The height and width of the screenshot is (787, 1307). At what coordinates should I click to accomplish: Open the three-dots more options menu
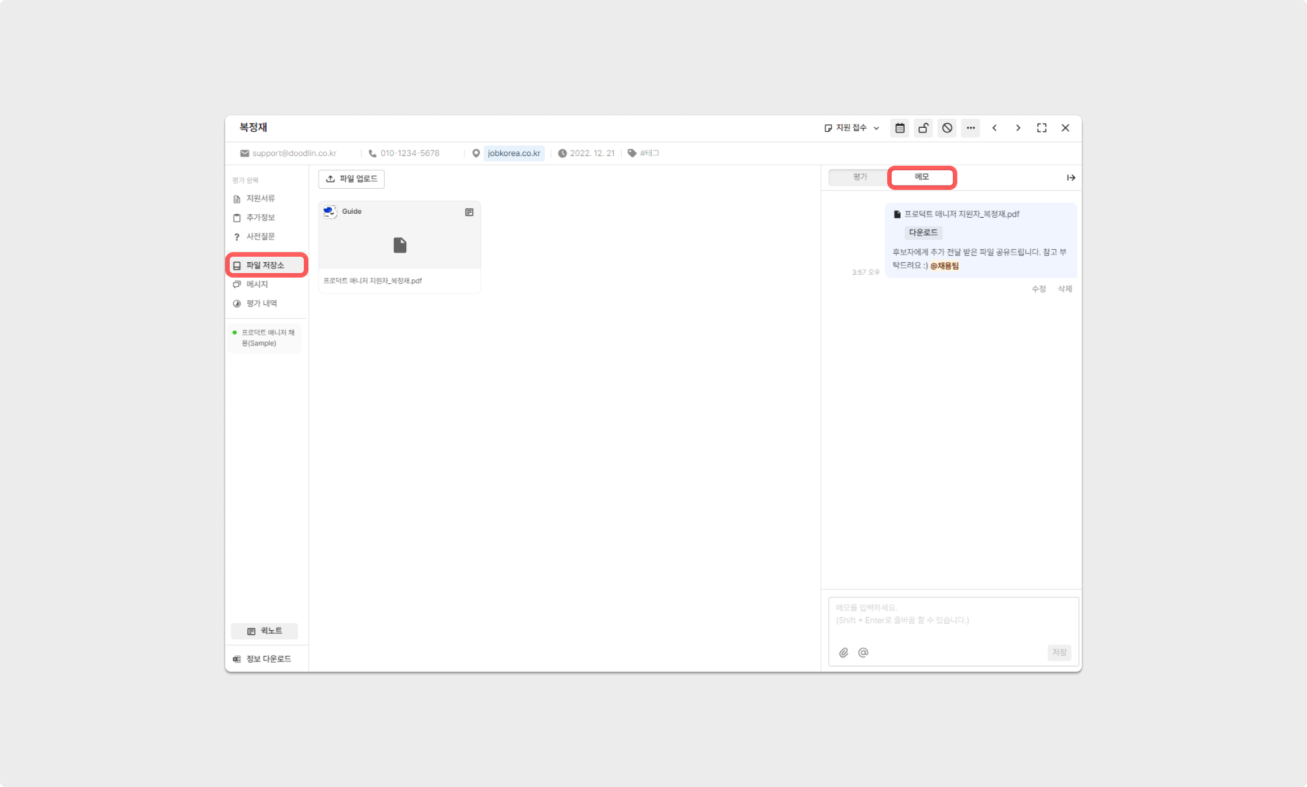(x=971, y=128)
